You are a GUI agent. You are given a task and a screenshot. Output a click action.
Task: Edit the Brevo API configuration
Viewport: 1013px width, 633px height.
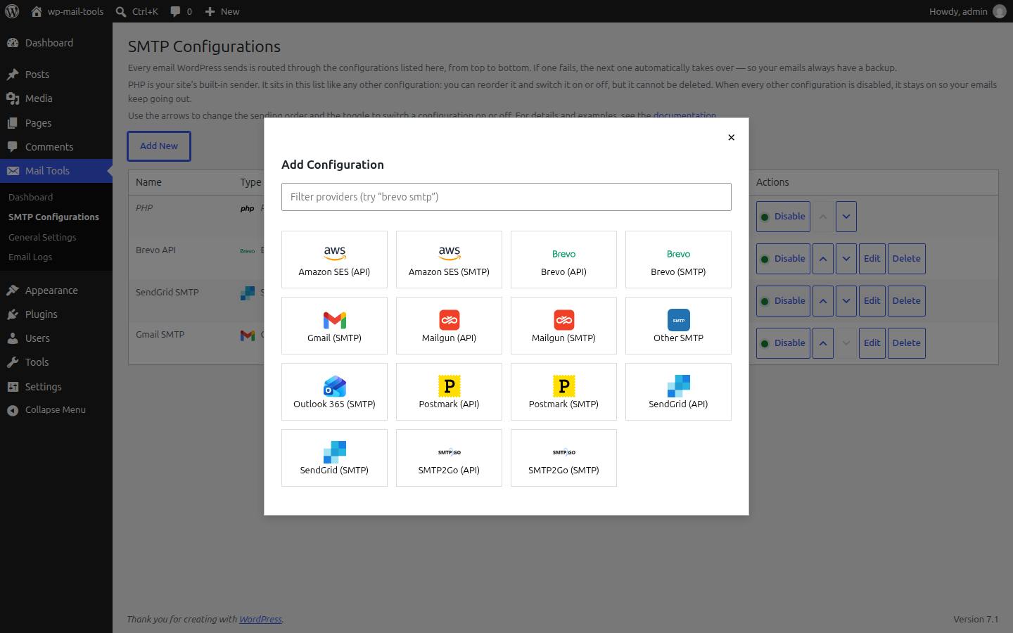[x=872, y=259]
